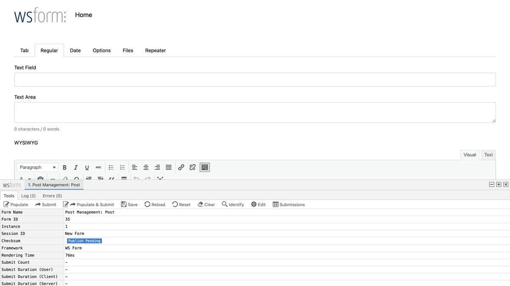Image resolution: width=510 pixels, height=286 pixels.
Task: Open the Populate tool in the debug panel
Action: (x=16, y=204)
